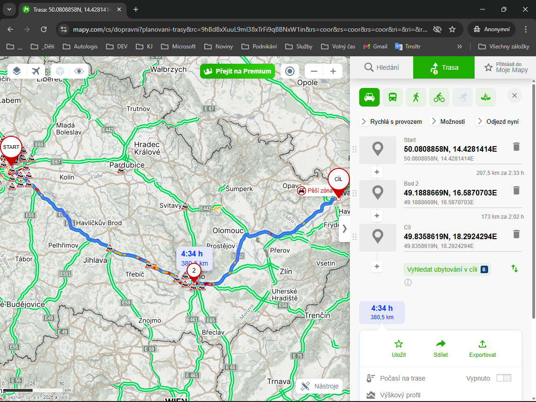Expand the Možnosti route options
The width and height of the screenshot is (536, 402).
[447, 121]
